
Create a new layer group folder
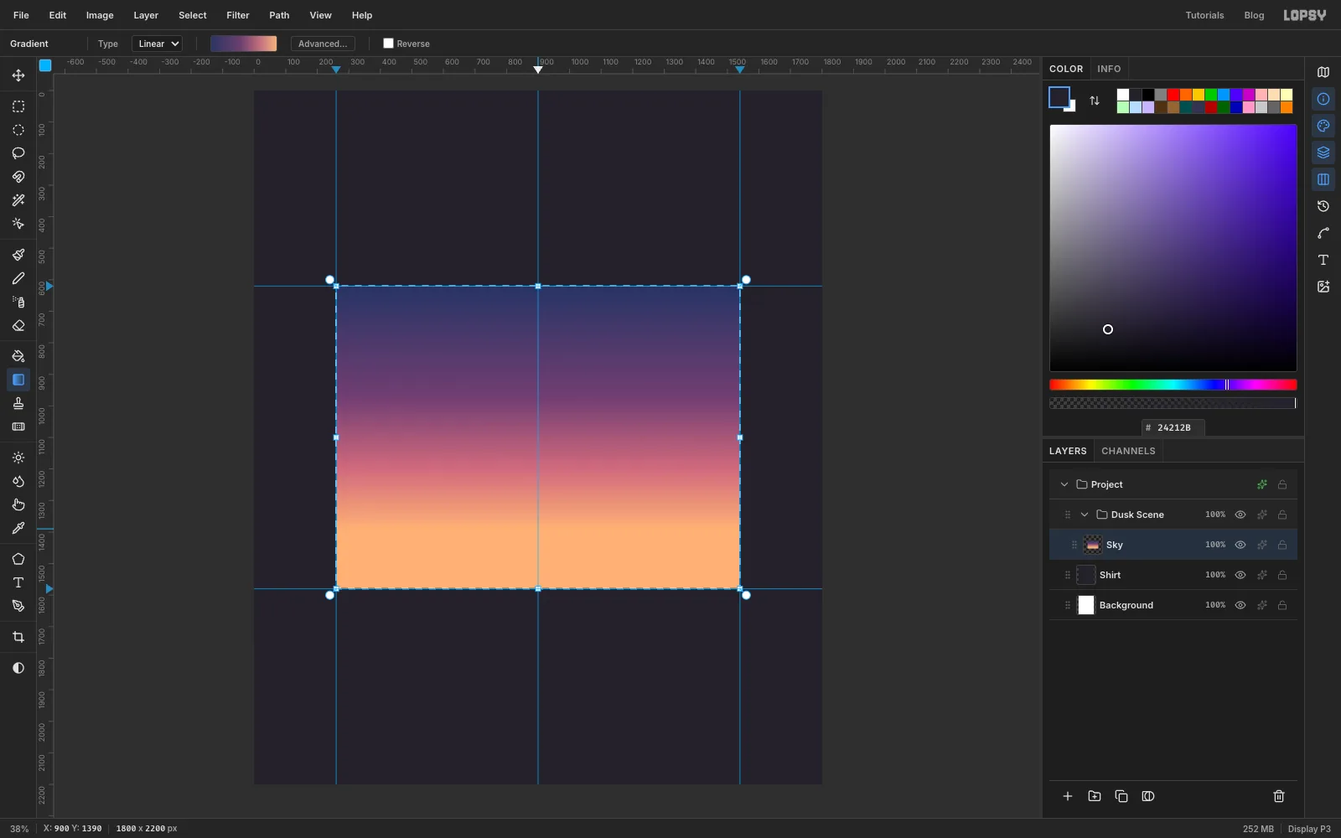coord(1095,796)
